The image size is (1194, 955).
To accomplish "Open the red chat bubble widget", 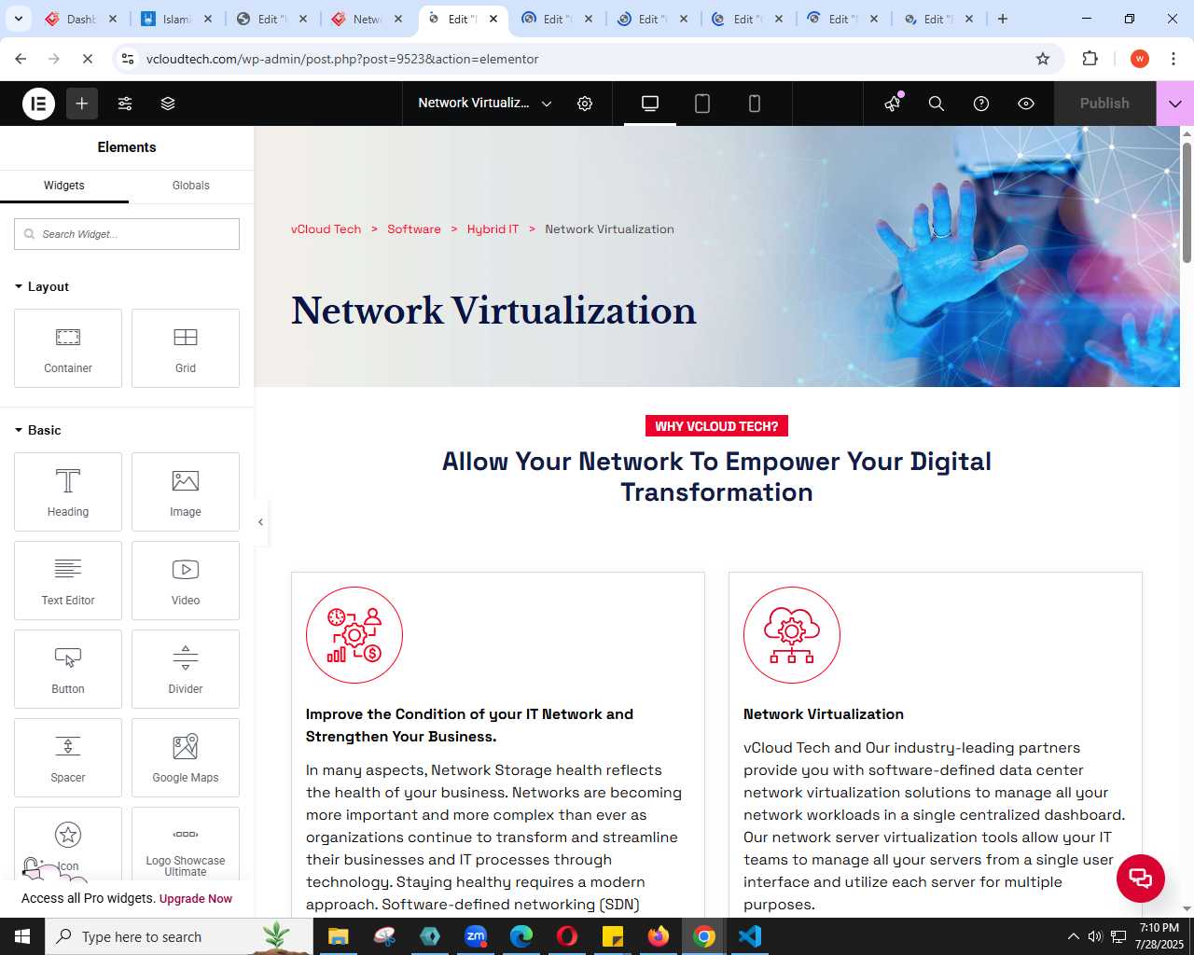I will 1141,879.
